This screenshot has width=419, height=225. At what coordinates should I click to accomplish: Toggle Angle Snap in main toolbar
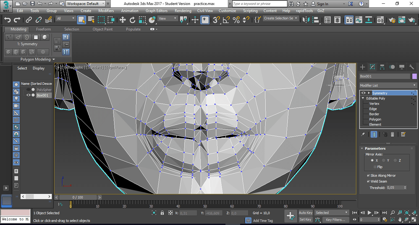(226, 20)
